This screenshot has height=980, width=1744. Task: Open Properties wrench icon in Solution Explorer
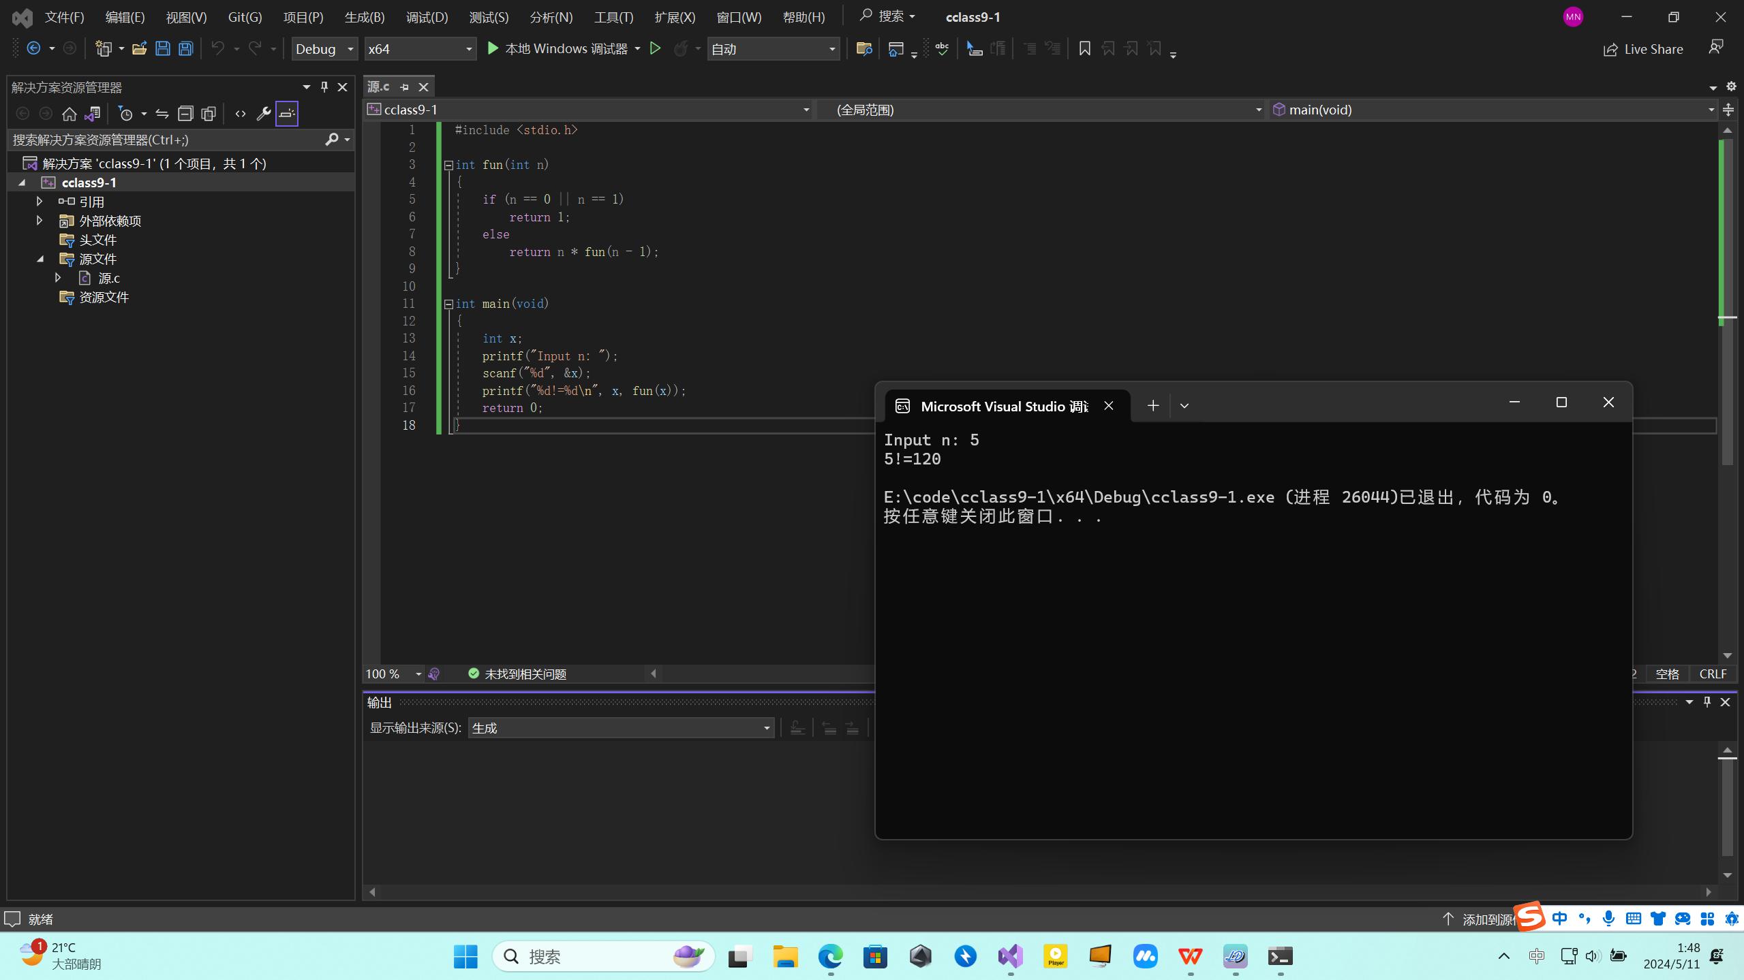click(x=264, y=114)
